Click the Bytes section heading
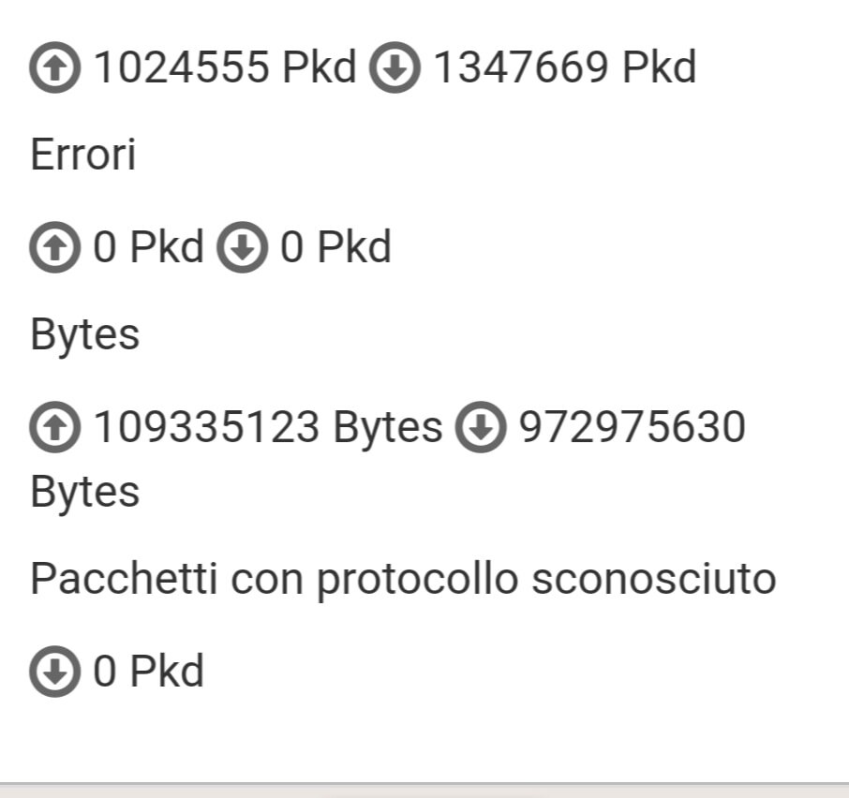 (85, 336)
